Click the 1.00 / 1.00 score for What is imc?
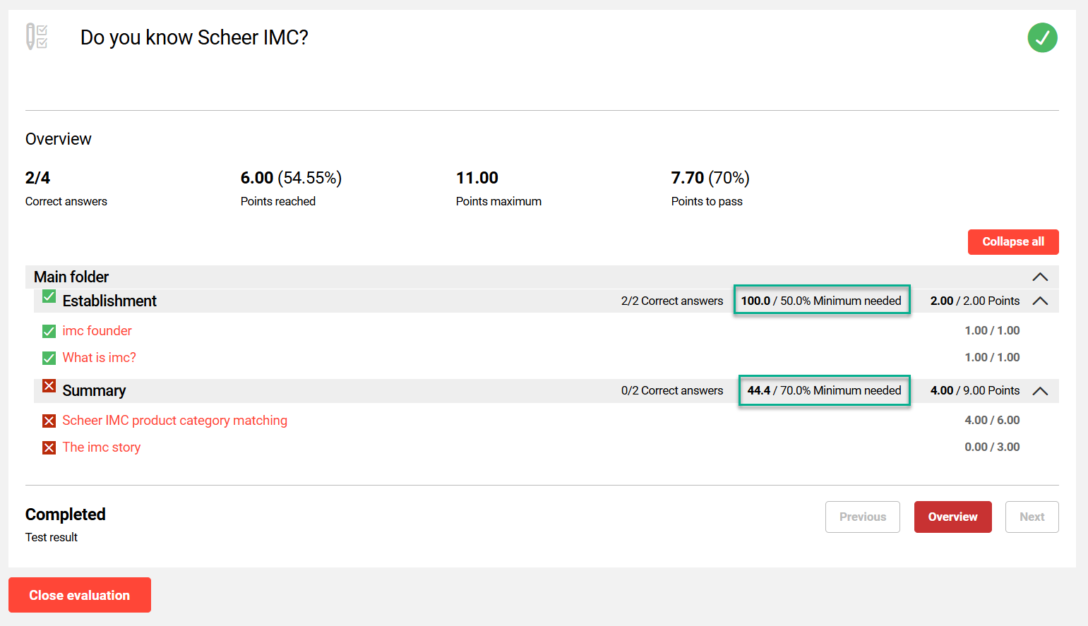1088x626 pixels. point(992,357)
